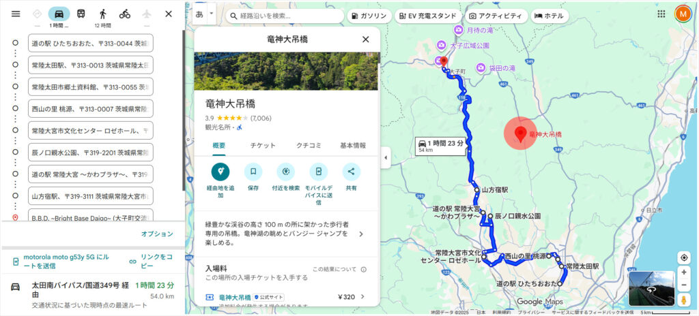
Task: Open the チケット tab
Action: click(x=263, y=145)
